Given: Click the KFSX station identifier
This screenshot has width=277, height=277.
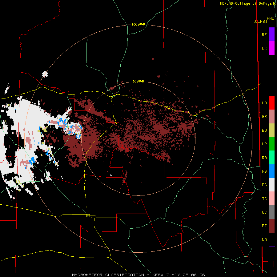Looking at the screenshot, I should tap(158, 275).
